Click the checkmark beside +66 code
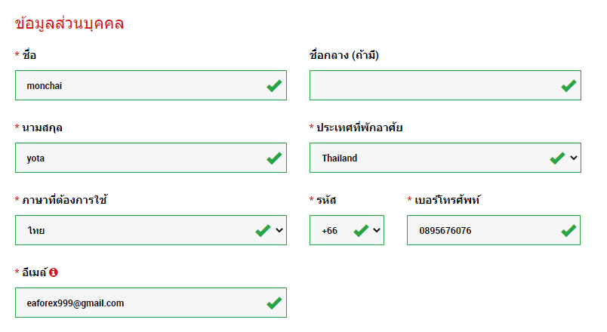The height and width of the screenshot is (332, 607). pos(361,231)
